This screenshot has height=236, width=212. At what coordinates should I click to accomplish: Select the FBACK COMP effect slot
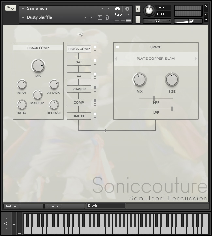click(79, 49)
